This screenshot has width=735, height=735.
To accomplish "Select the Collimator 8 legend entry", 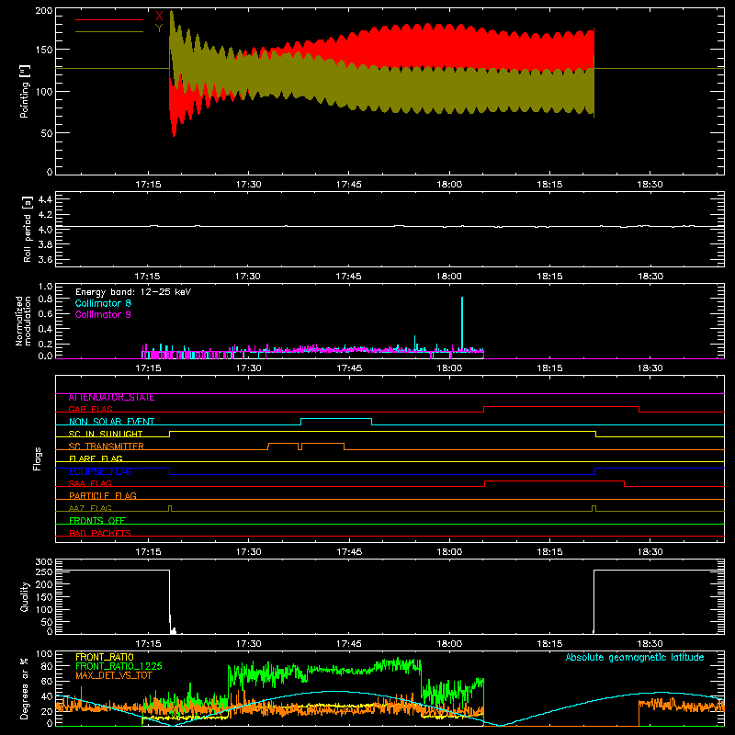I will coord(103,303).
